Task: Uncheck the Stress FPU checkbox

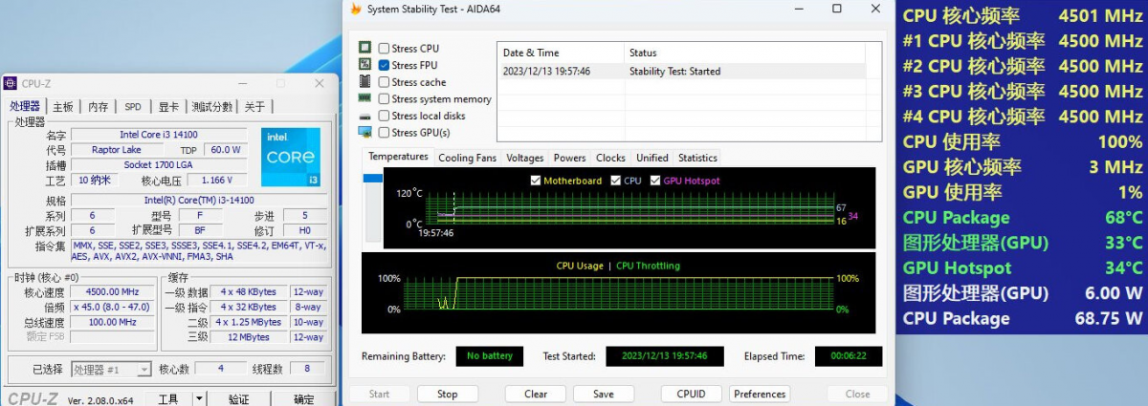Action: click(384, 65)
